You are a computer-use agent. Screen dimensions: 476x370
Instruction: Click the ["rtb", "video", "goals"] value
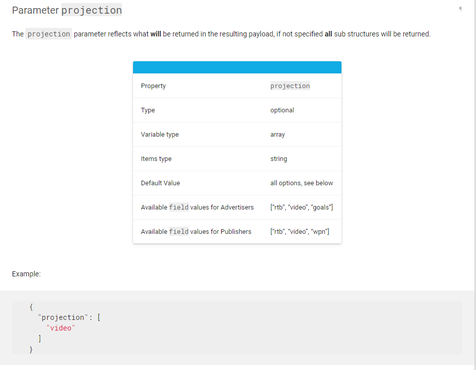click(x=301, y=208)
